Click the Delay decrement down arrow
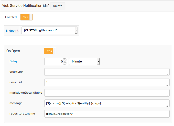The image size is (174, 126). point(65,63)
